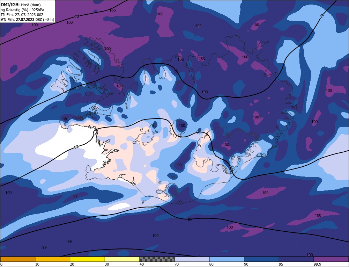Click the valid time 'VT: Fim. 27.07.2023 08Z (+8 h)'
The width and height of the screenshot is (349, 267).
[x=27, y=20]
